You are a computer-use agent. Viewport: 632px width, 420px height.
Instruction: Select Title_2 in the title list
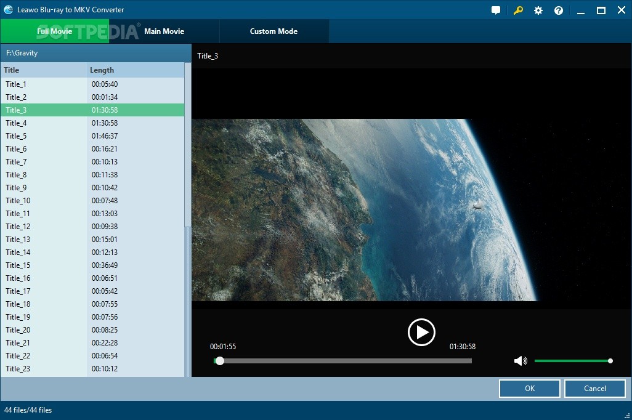92,97
